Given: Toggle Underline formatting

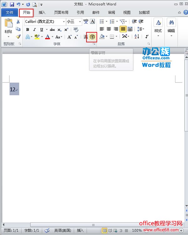Looking at the screenshot, I should pos(42,29).
